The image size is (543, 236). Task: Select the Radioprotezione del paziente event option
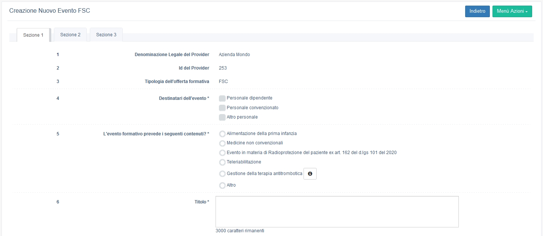pos(222,153)
